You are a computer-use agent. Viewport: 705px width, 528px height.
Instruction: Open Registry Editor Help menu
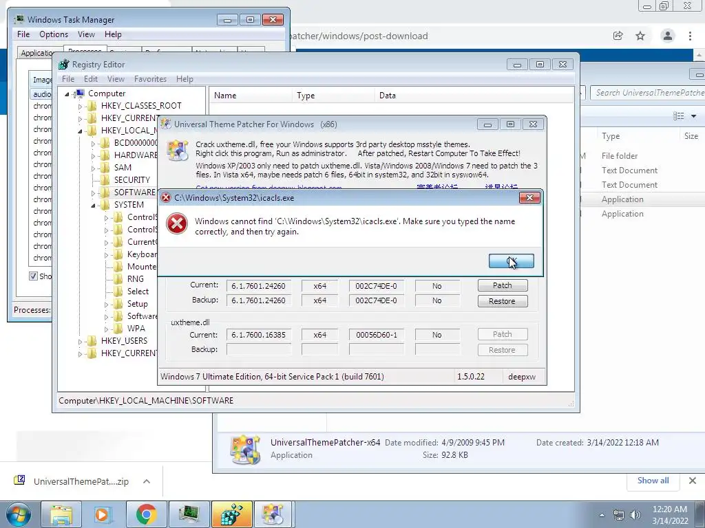click(x=185, y=79)
